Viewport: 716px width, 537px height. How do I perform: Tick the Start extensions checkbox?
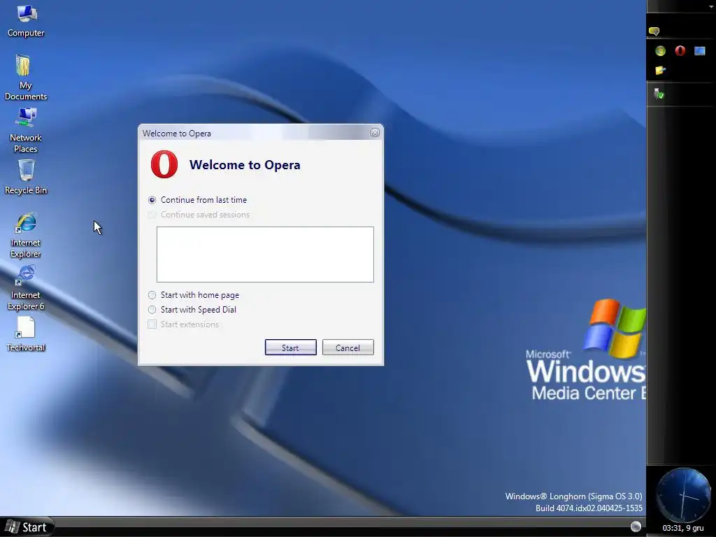152,324
